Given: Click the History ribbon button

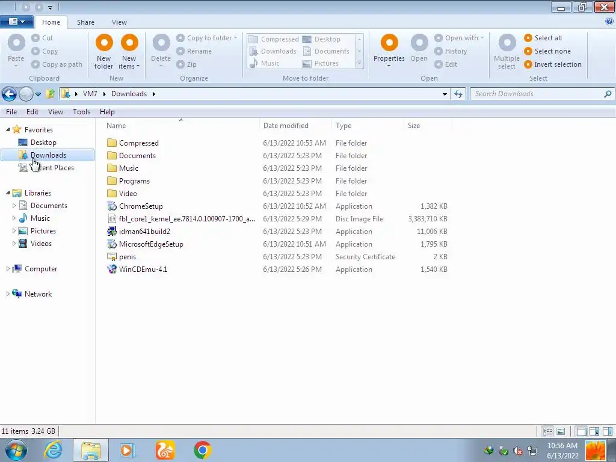Looking at the screenshot, I should (x=451, y=51).
